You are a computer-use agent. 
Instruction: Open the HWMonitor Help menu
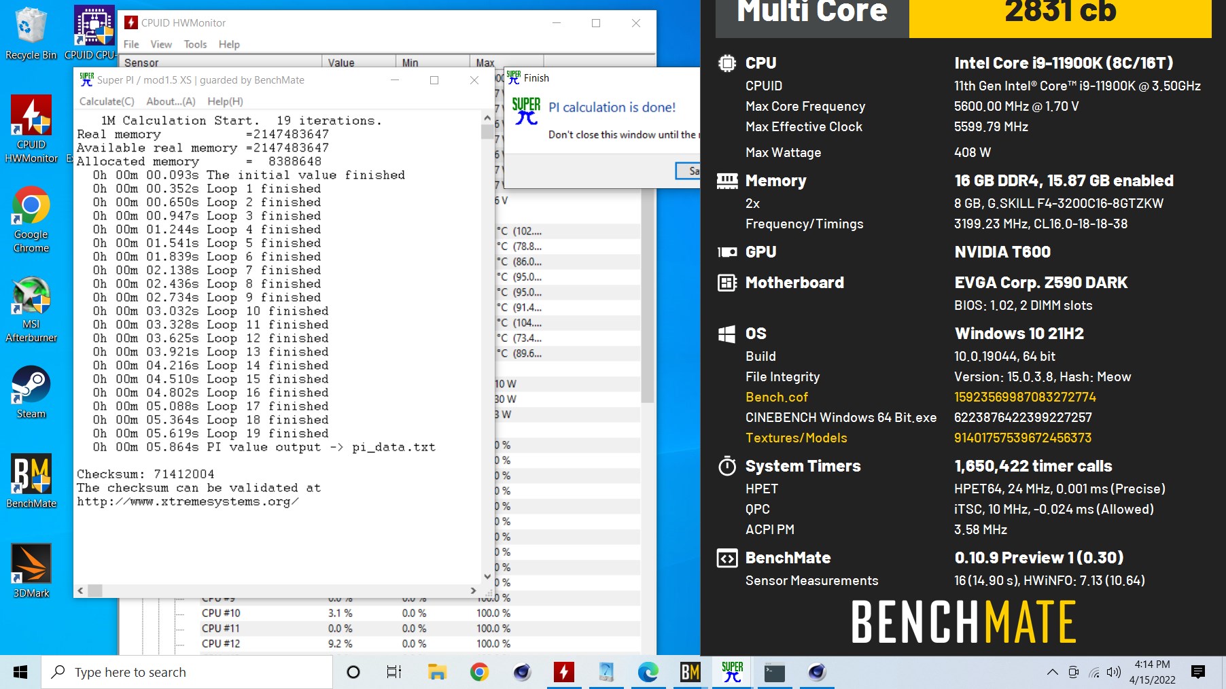[x=229, y=44]
